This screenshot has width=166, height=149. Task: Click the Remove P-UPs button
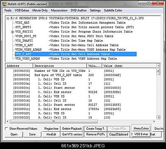click(95, 135)
